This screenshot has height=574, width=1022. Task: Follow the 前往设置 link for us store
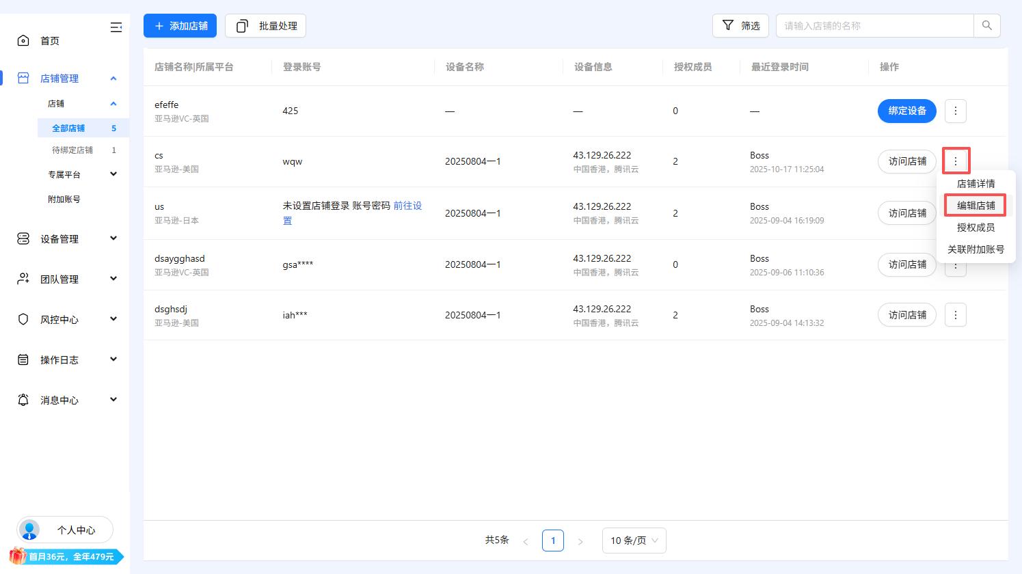coord(407,206)
